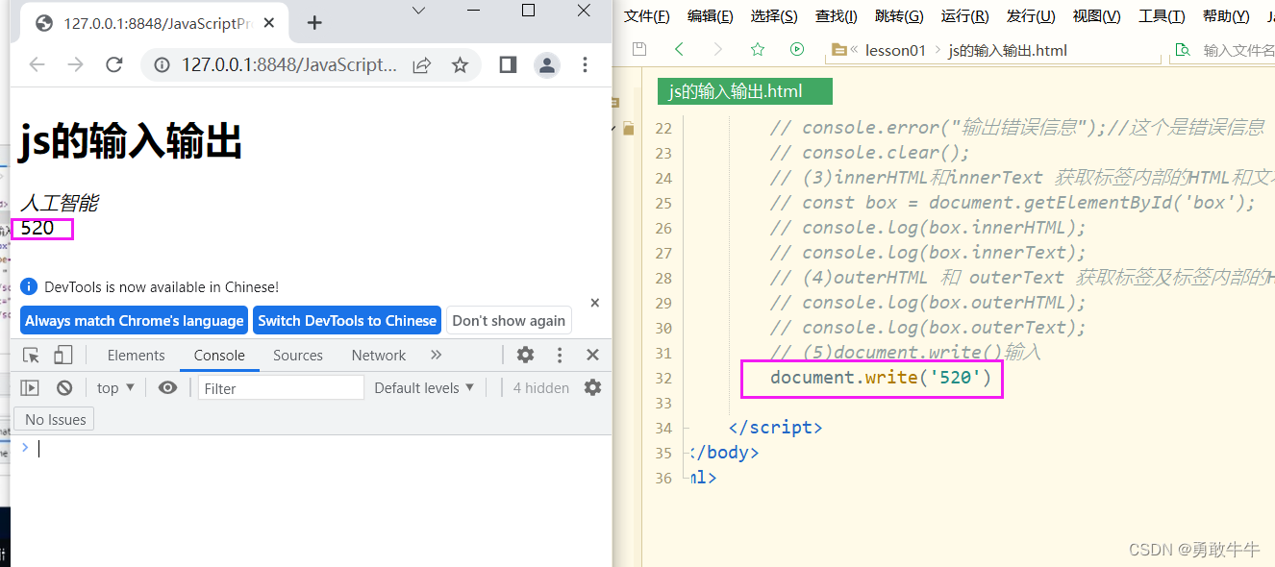Viewport: 1275px width, 567px height.
Task: Open the 查找(I) menu
Action: 837,15
